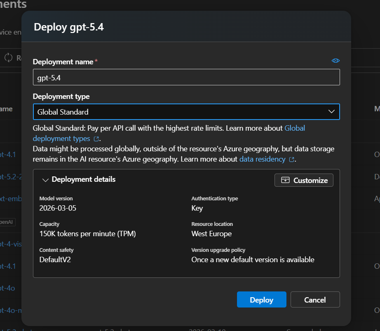
Task: Click the external link icon after data residency
Action: [x=291, y=160]
